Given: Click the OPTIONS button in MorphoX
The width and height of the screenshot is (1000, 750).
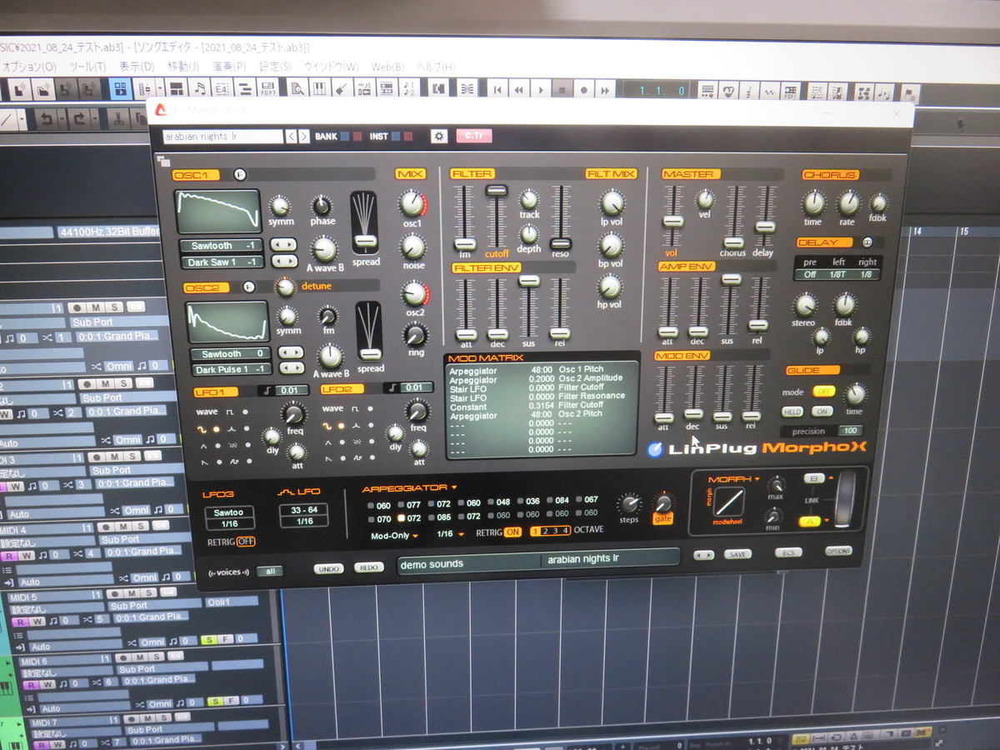Looking at the screenshot, I should [x=838, y=551].
